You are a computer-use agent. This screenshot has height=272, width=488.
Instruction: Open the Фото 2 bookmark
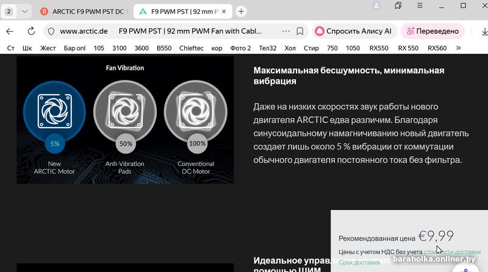(240, 48)
